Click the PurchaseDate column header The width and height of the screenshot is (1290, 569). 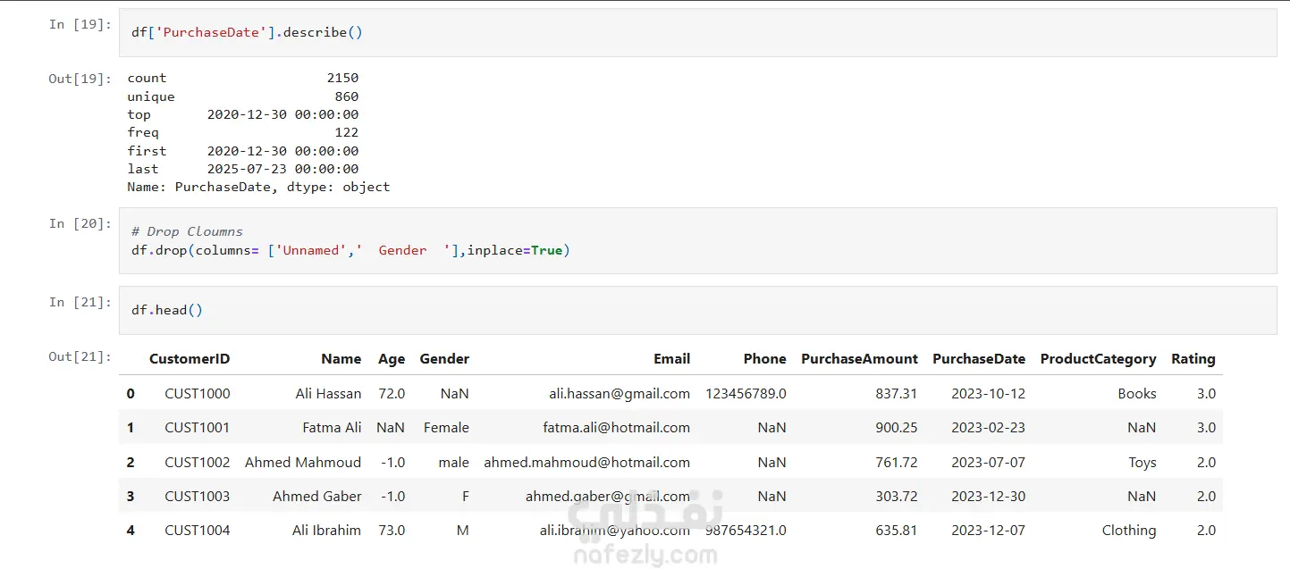pos(979,359)
